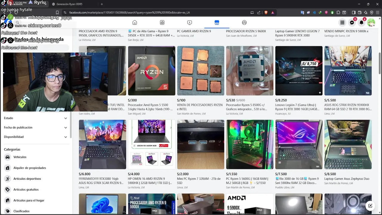Viewport: 382px width, 215px height.
Task: Open the S/7.500 ROG laptop photo
Action: coord(299,145)
